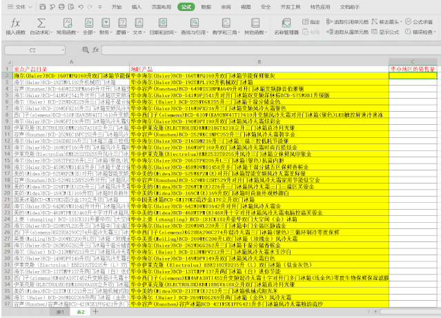This screenshot has height=318, width=441.
Task: Click the horizontal scrollbar at bottom
Action: point(410,312)
